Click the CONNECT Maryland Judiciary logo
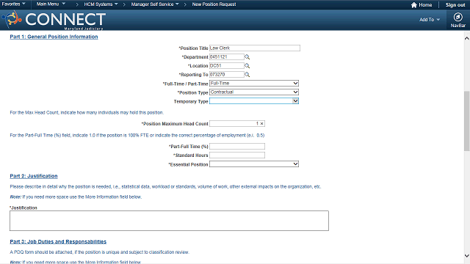Viewport: 470px width, 264px height. 54,20
